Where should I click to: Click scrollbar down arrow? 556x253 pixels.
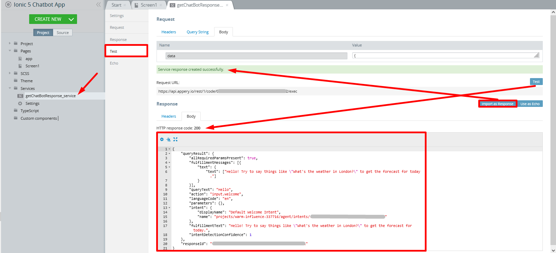tap(553, 250)
